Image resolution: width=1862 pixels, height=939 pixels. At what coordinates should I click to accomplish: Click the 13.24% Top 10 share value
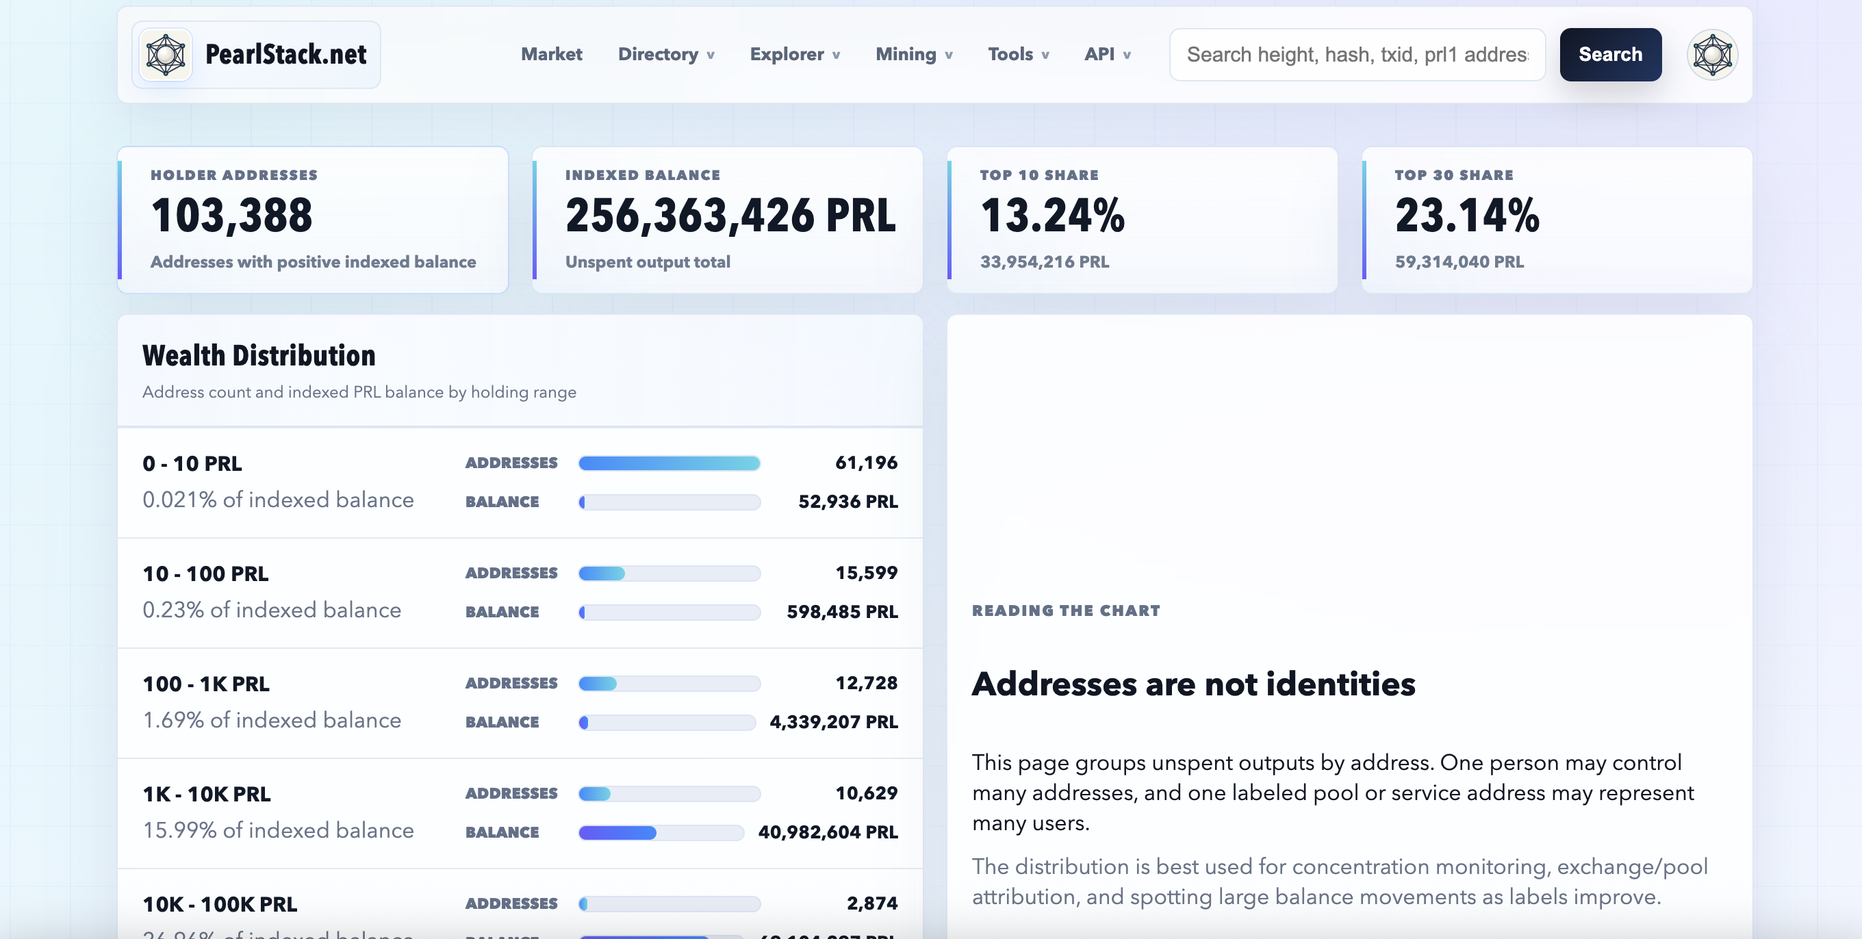[1052, 216]
